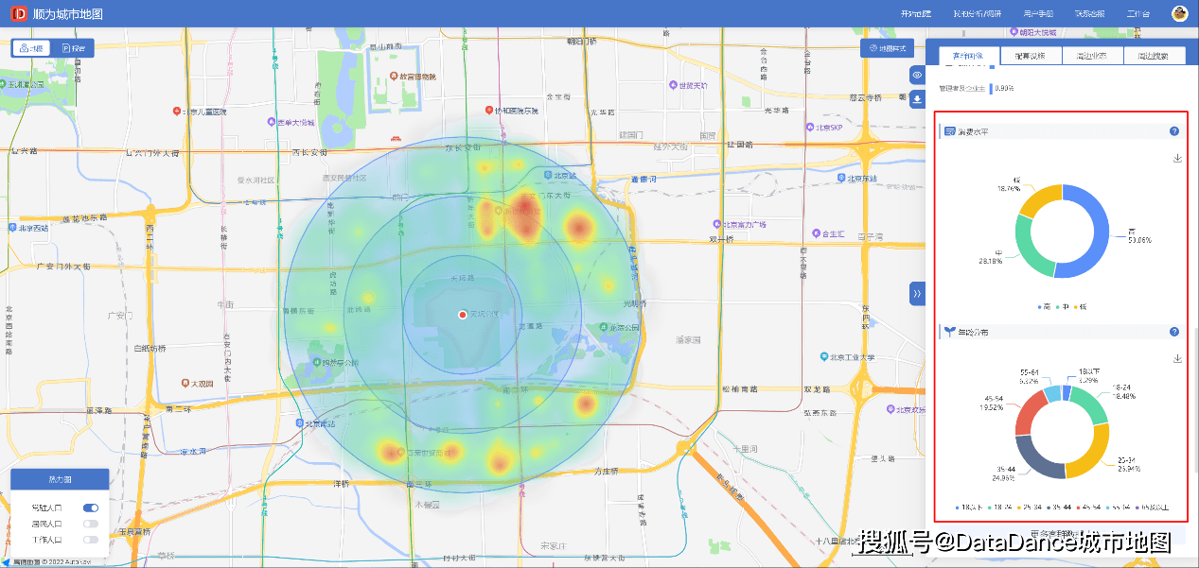Click the 故宫博物院 map marker
The image size is (1199, 568).
pos(393,76)
